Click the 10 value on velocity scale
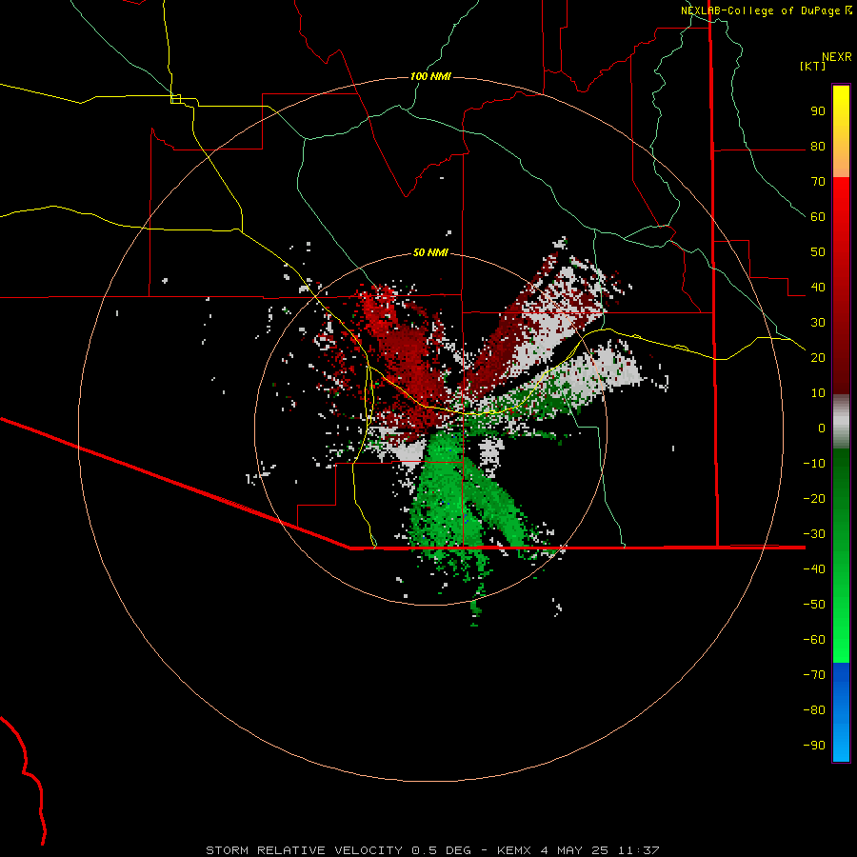The height and width of the screenshot is (857, 857). point(818,393)
